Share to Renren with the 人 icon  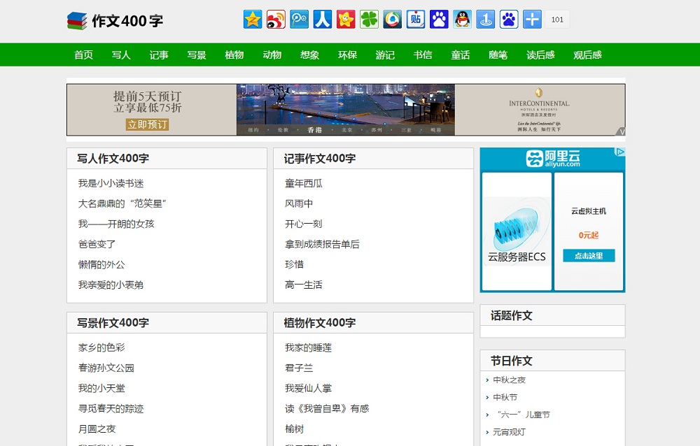coord(322,19)
